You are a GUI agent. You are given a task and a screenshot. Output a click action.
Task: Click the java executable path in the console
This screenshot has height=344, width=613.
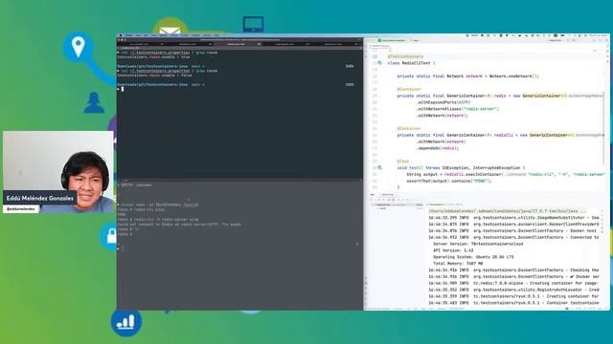pos(508,211)
